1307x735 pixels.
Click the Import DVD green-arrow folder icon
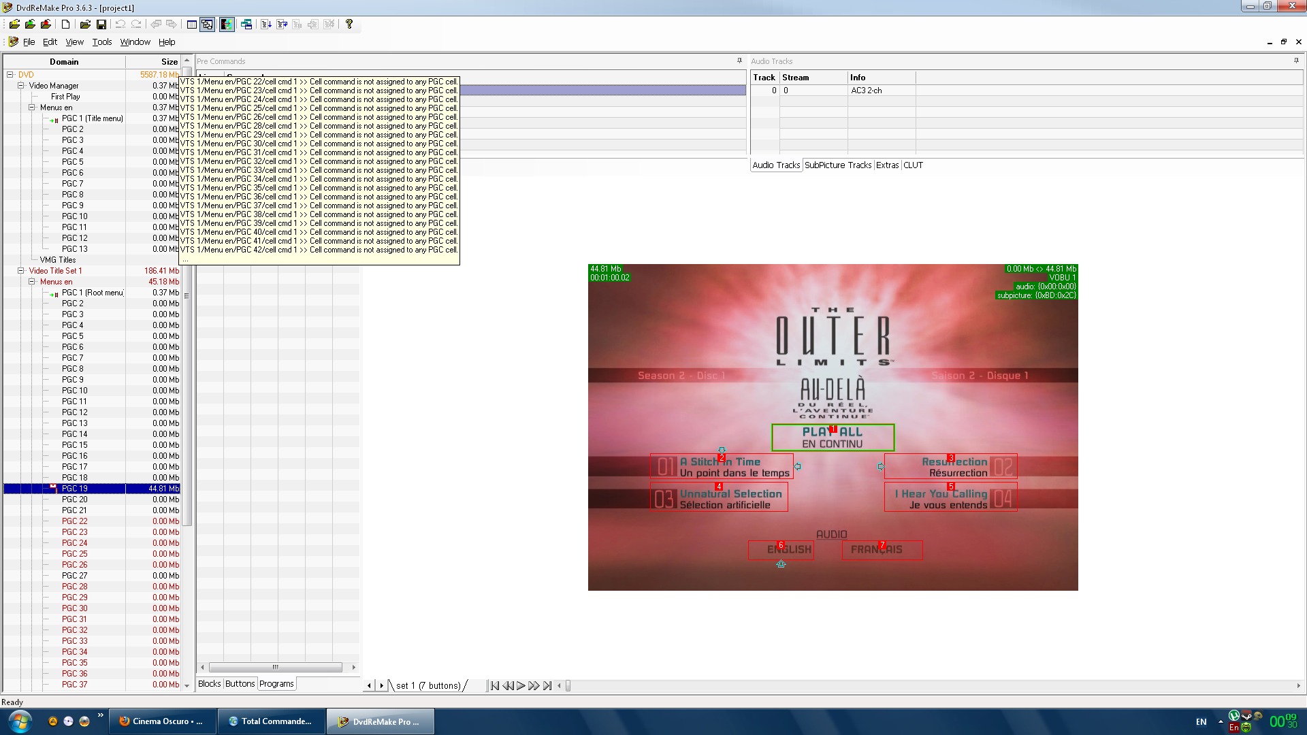[x=30, y=24]
